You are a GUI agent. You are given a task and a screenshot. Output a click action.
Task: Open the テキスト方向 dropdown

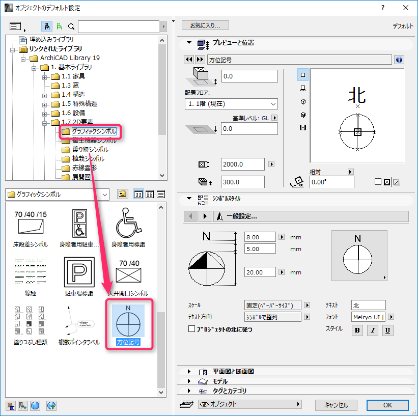(307, 317)
